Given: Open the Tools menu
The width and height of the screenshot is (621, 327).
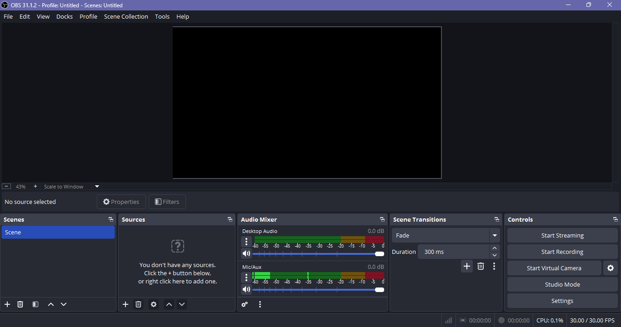Looking at the screenshot, I should (x=162, y=16).
